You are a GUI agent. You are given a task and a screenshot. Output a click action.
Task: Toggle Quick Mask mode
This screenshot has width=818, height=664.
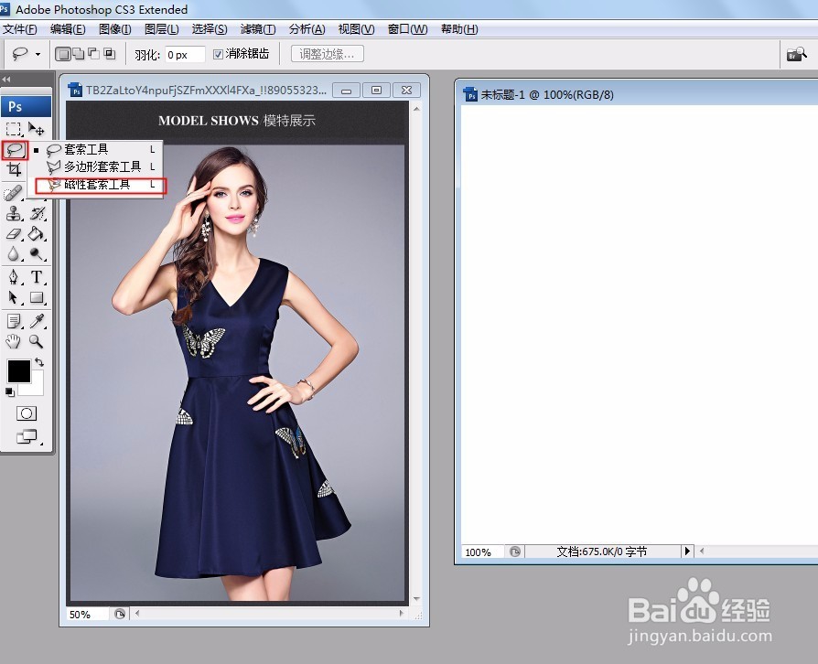pos(27,413)
